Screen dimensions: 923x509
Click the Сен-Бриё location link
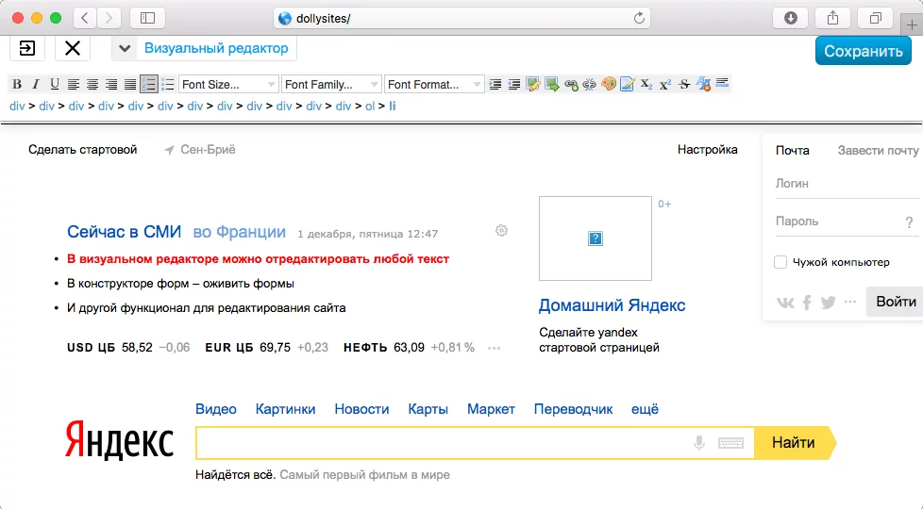(199, 150)
